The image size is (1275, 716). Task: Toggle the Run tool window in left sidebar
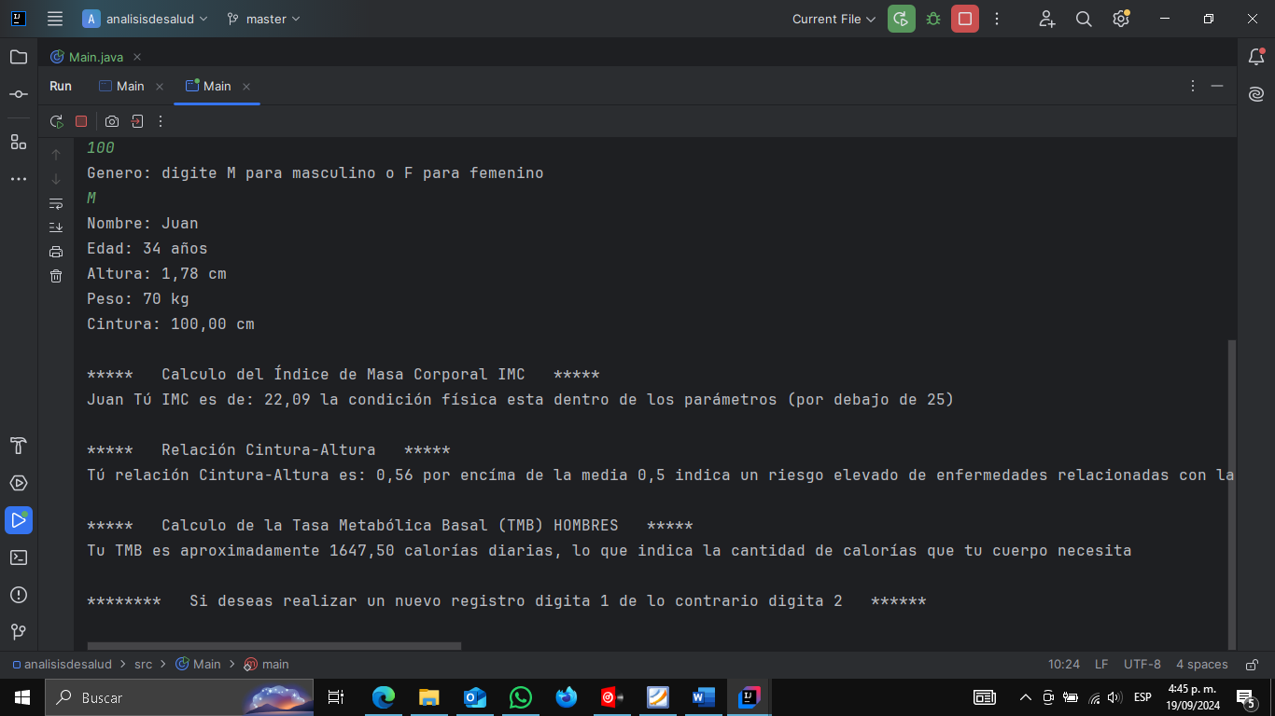click(x=19, y=520)
